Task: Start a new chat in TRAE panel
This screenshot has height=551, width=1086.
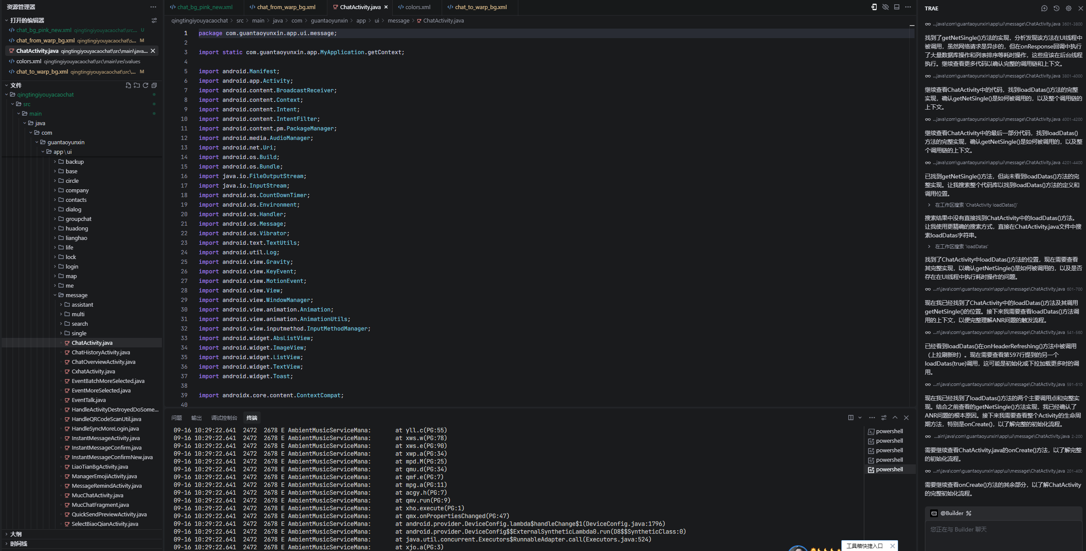Action: [x=1044, y=8]
